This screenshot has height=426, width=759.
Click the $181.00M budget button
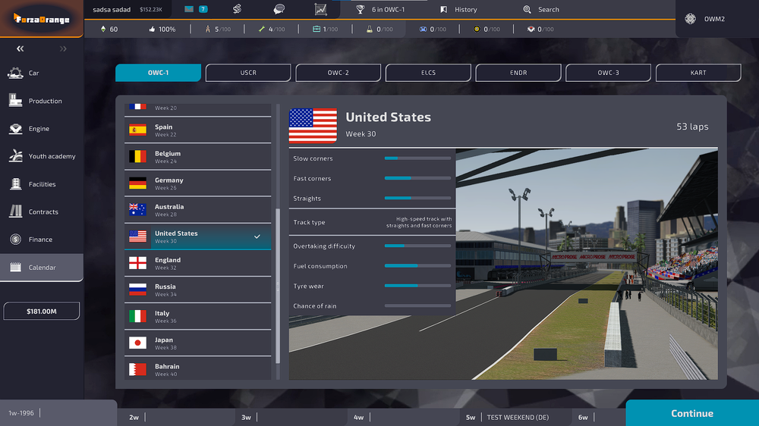coord(42,311)
